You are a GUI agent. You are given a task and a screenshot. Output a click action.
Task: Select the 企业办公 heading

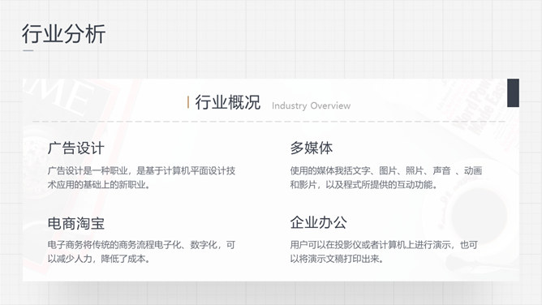(x=319, y=222)
